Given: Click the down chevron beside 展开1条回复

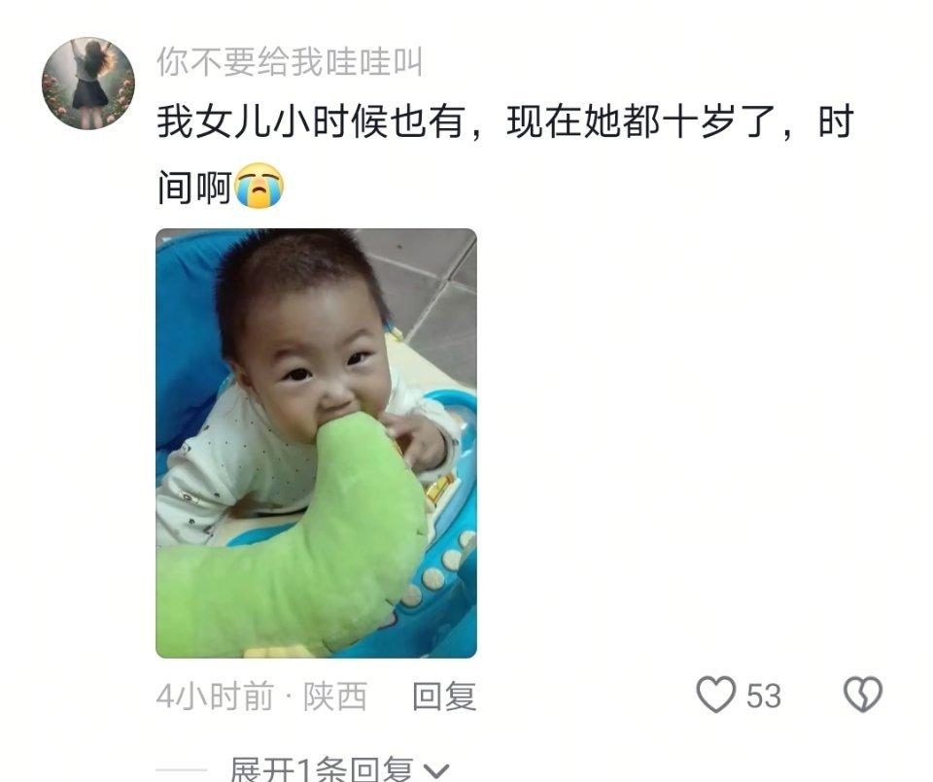Looking at the screenshot, I should [x=436, y=771].
